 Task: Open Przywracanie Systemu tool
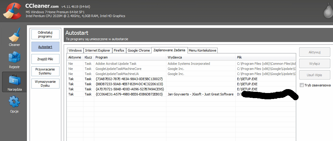[x=45, y=71]
